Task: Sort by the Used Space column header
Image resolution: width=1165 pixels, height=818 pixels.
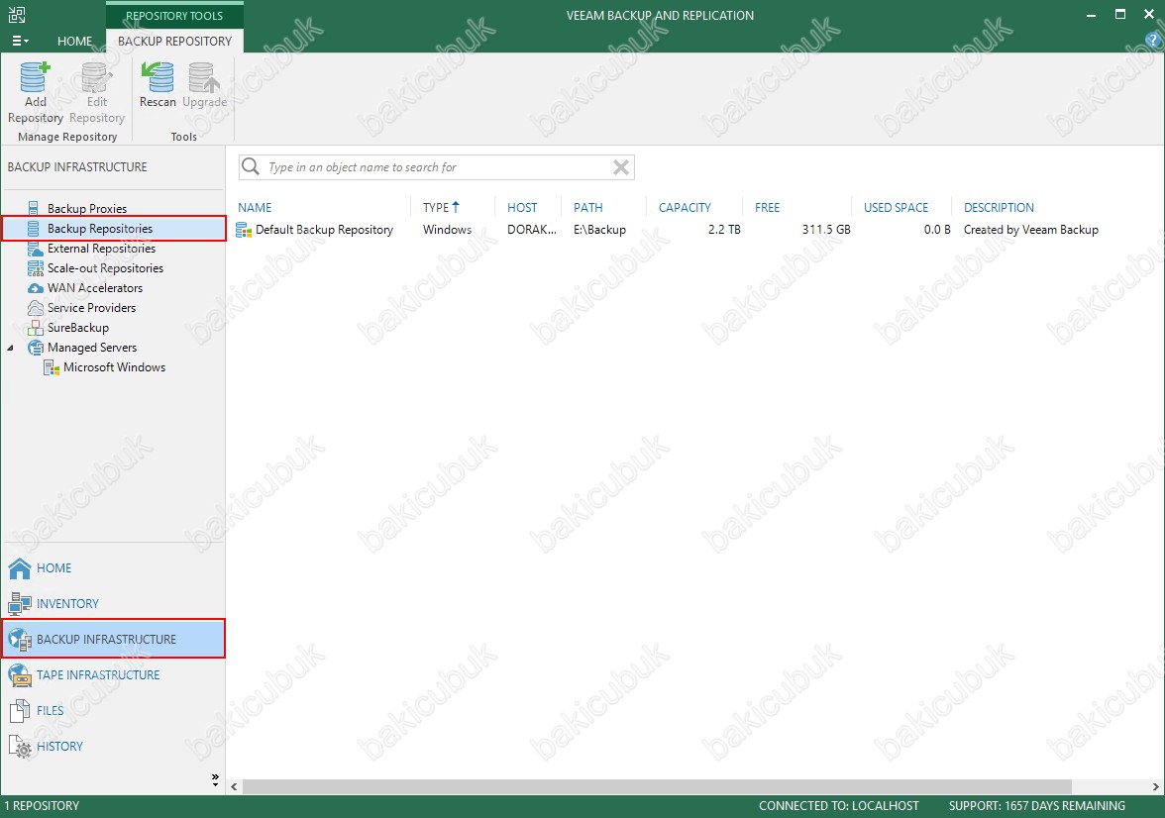Action: (x=896, y=208)
